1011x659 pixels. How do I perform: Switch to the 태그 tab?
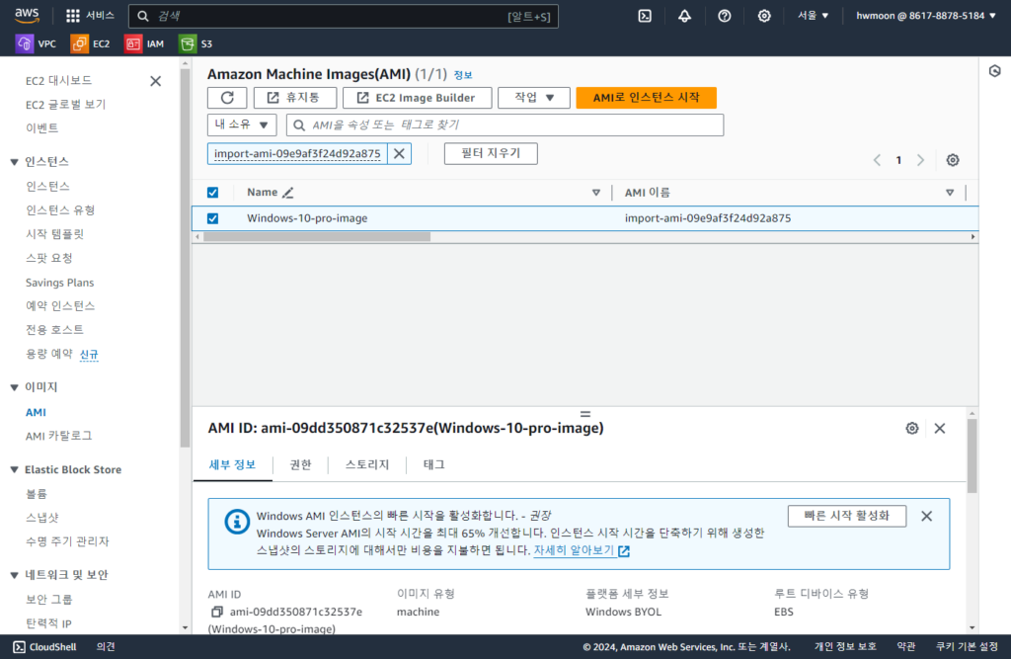coord(434,464)
